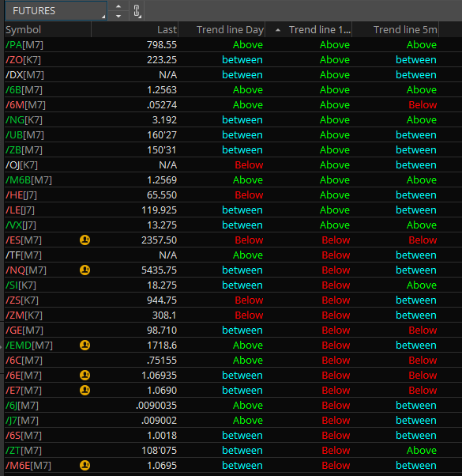Image resolution: width=462 pixels, height=476 pixels.
Task: Select the /NG[K7] symbol
Action: click(x=24, y=120)
